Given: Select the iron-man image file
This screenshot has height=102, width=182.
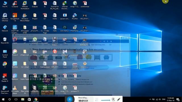Looking at the screenshot, I should (65, 28).
